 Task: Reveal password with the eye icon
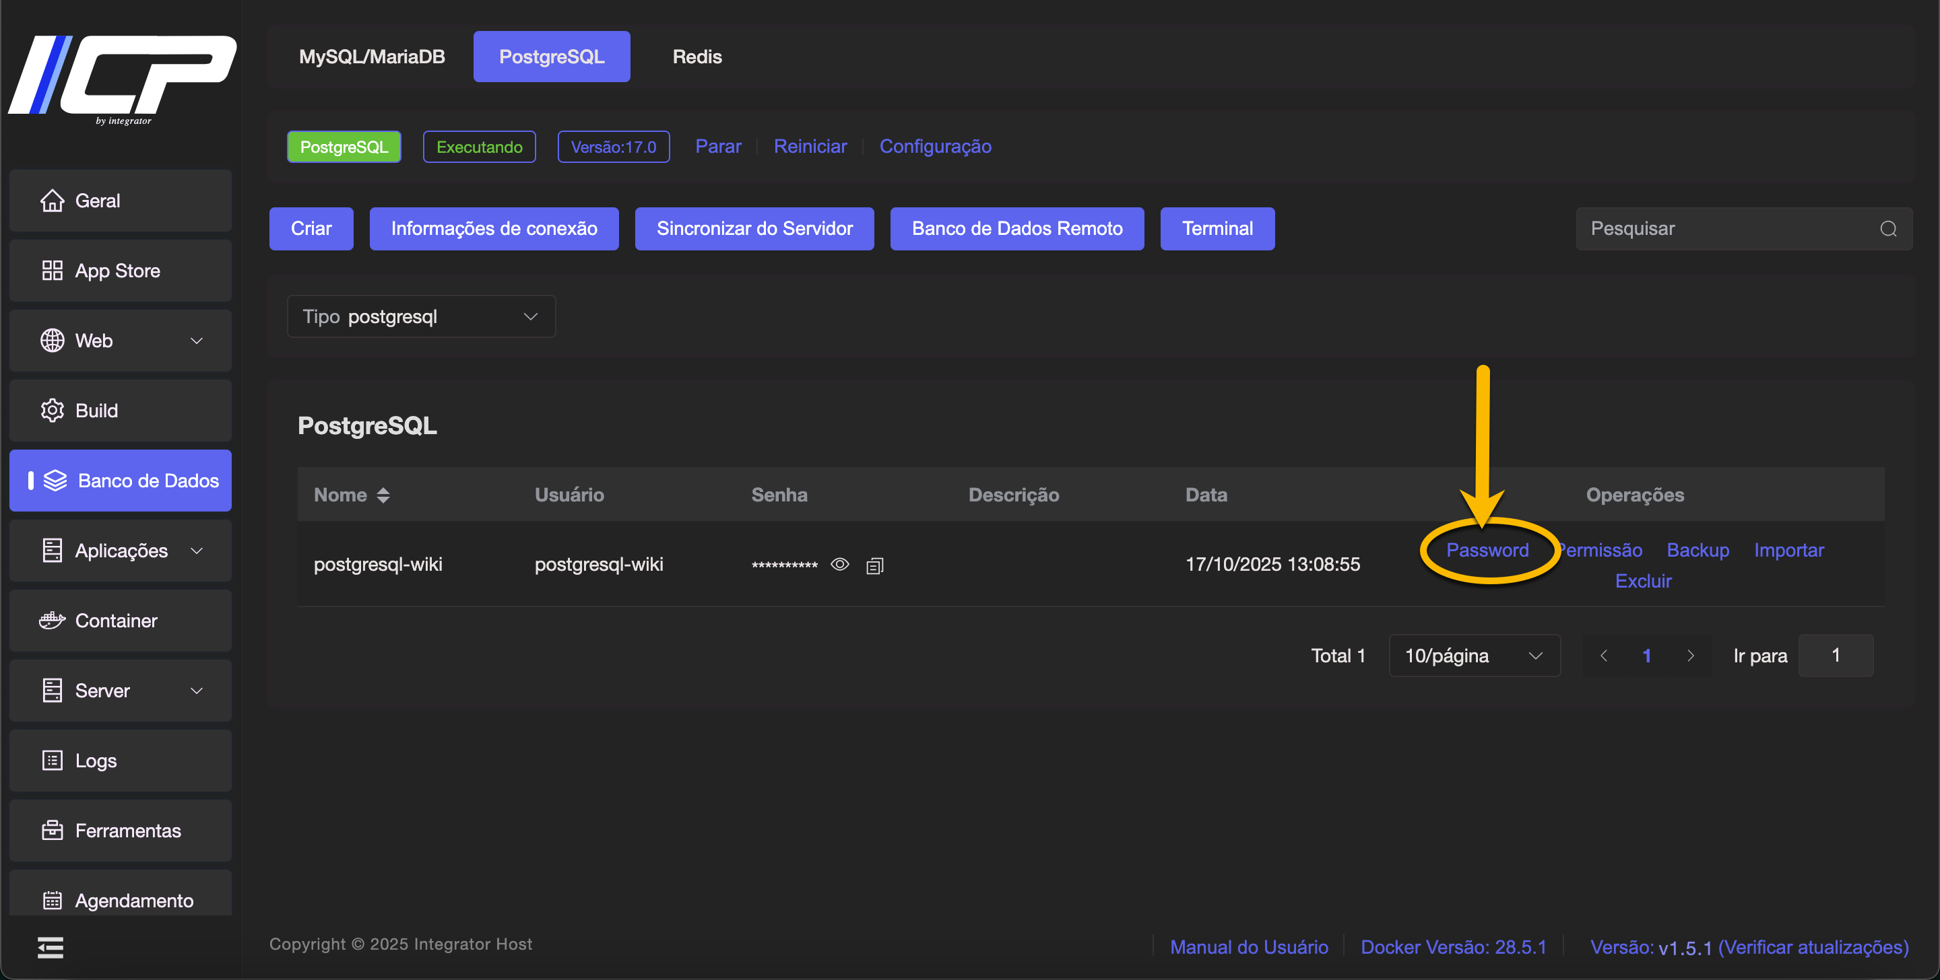[840, 565]
